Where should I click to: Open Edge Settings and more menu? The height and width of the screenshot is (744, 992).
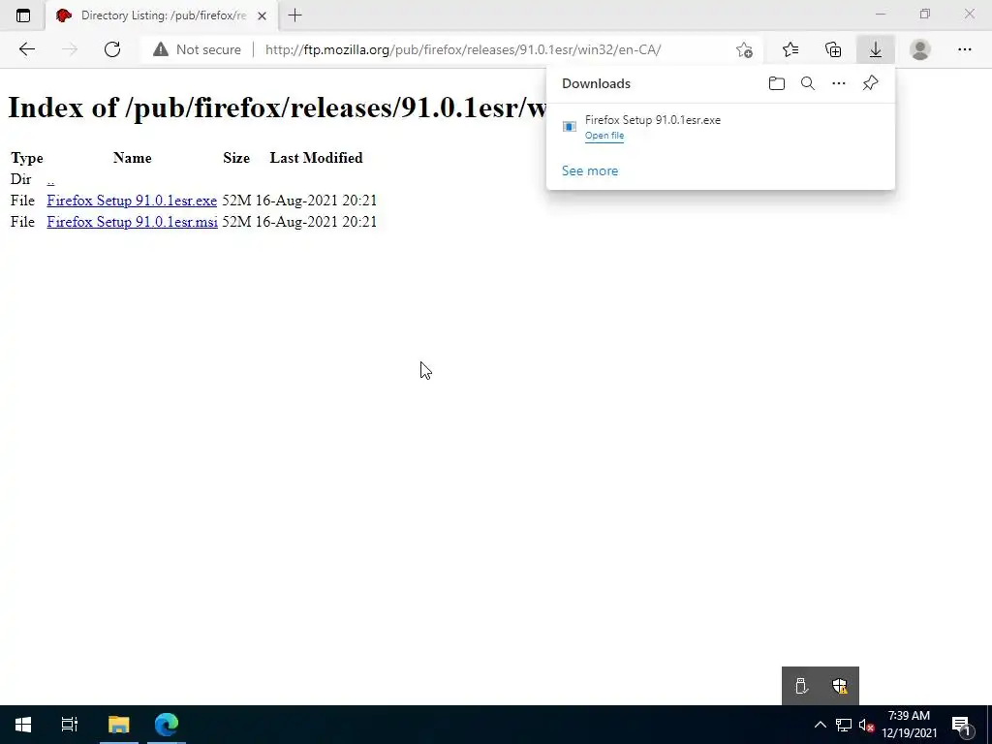tap(964, 49)
